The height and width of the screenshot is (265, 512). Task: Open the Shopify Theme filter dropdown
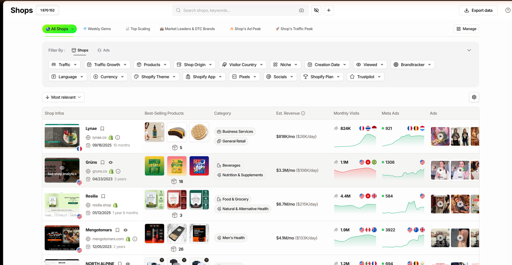coord(155,77)
